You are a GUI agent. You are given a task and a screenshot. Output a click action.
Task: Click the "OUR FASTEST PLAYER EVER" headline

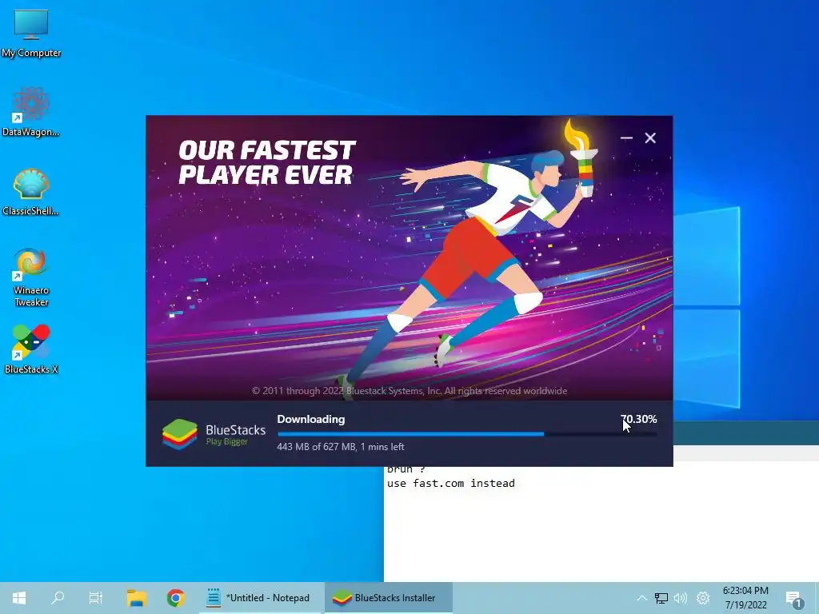tap(266, 162)
